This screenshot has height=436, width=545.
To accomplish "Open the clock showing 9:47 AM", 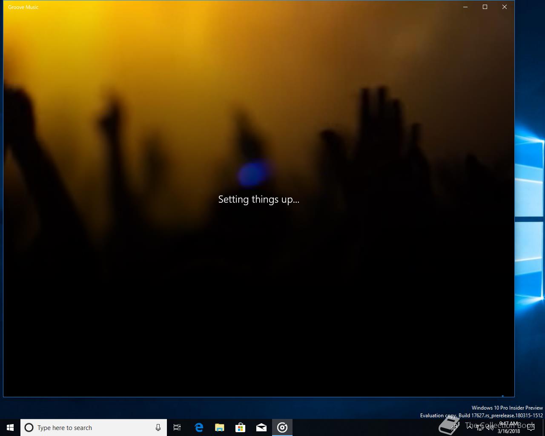I will [509, 427].
